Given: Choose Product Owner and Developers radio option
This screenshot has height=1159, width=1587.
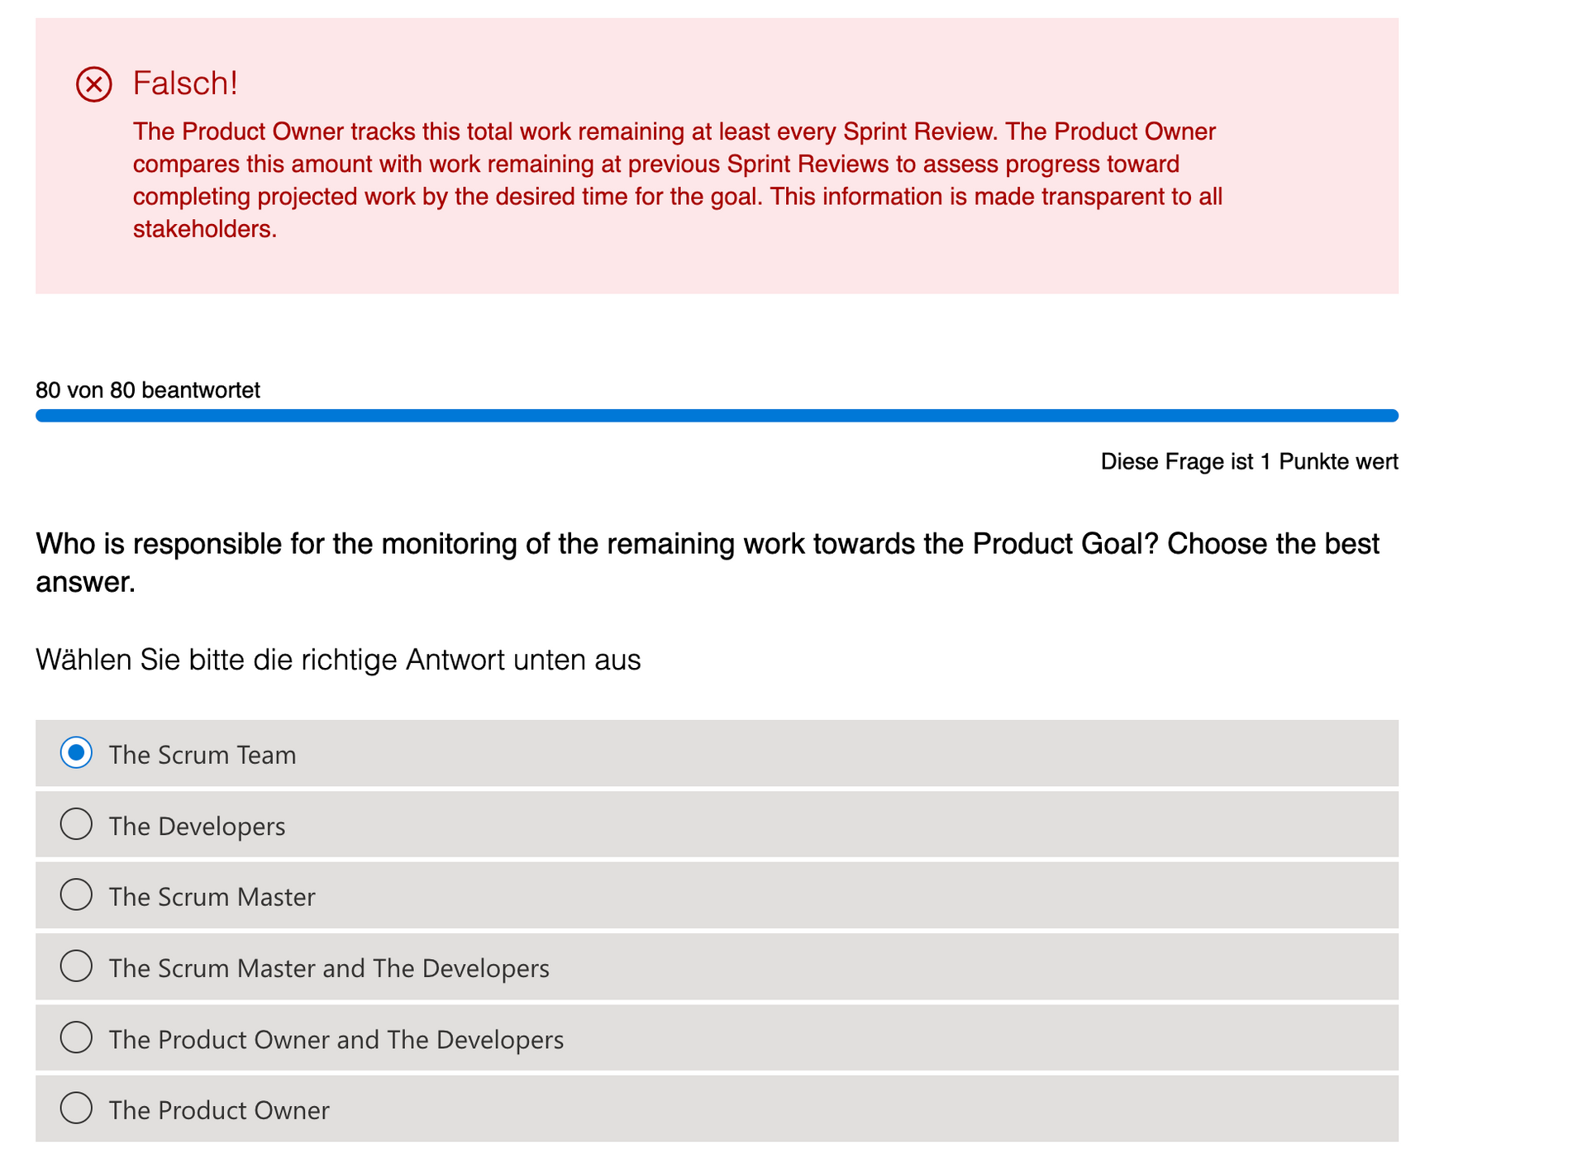Looking at the screenshot, I should click(x=76, y=1037).
